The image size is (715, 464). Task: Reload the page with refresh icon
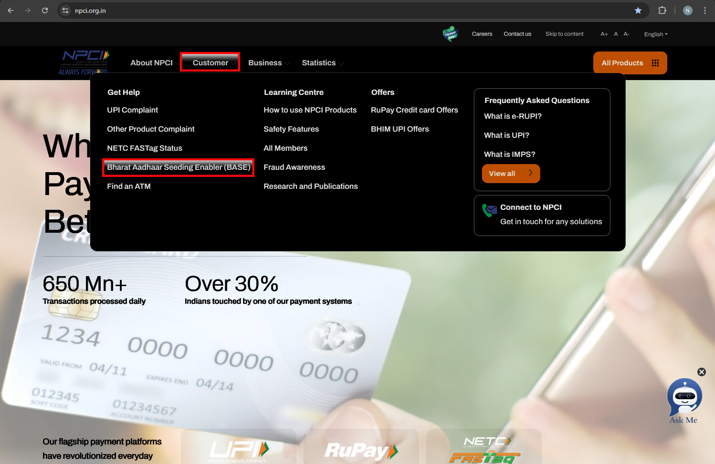click(45, 10)
